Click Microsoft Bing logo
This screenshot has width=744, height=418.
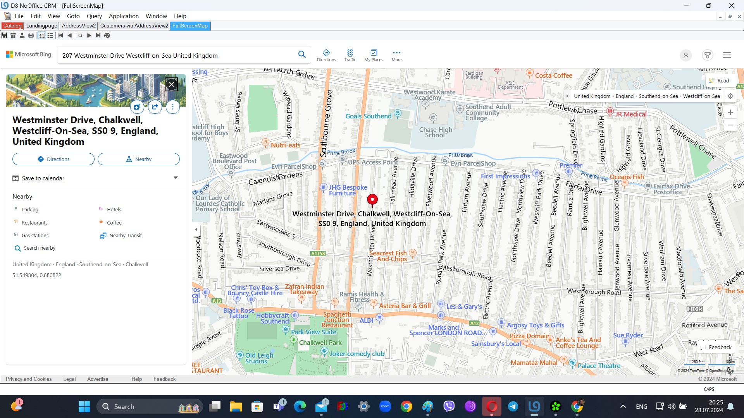click(29, 55)
